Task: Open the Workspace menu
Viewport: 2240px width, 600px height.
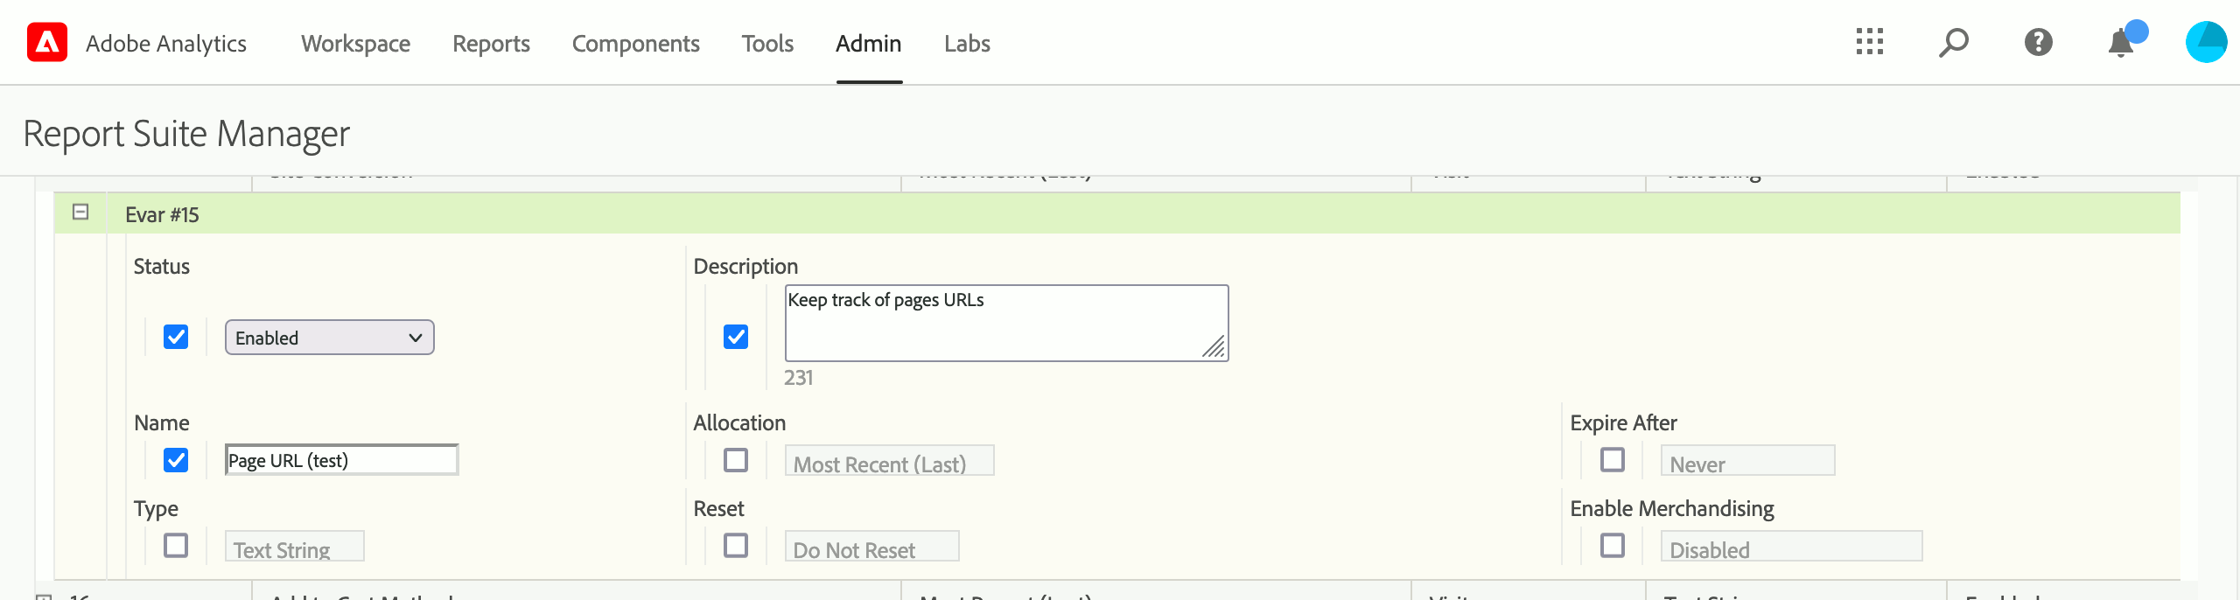Action: pyautogui.click(x=355, y=43)
